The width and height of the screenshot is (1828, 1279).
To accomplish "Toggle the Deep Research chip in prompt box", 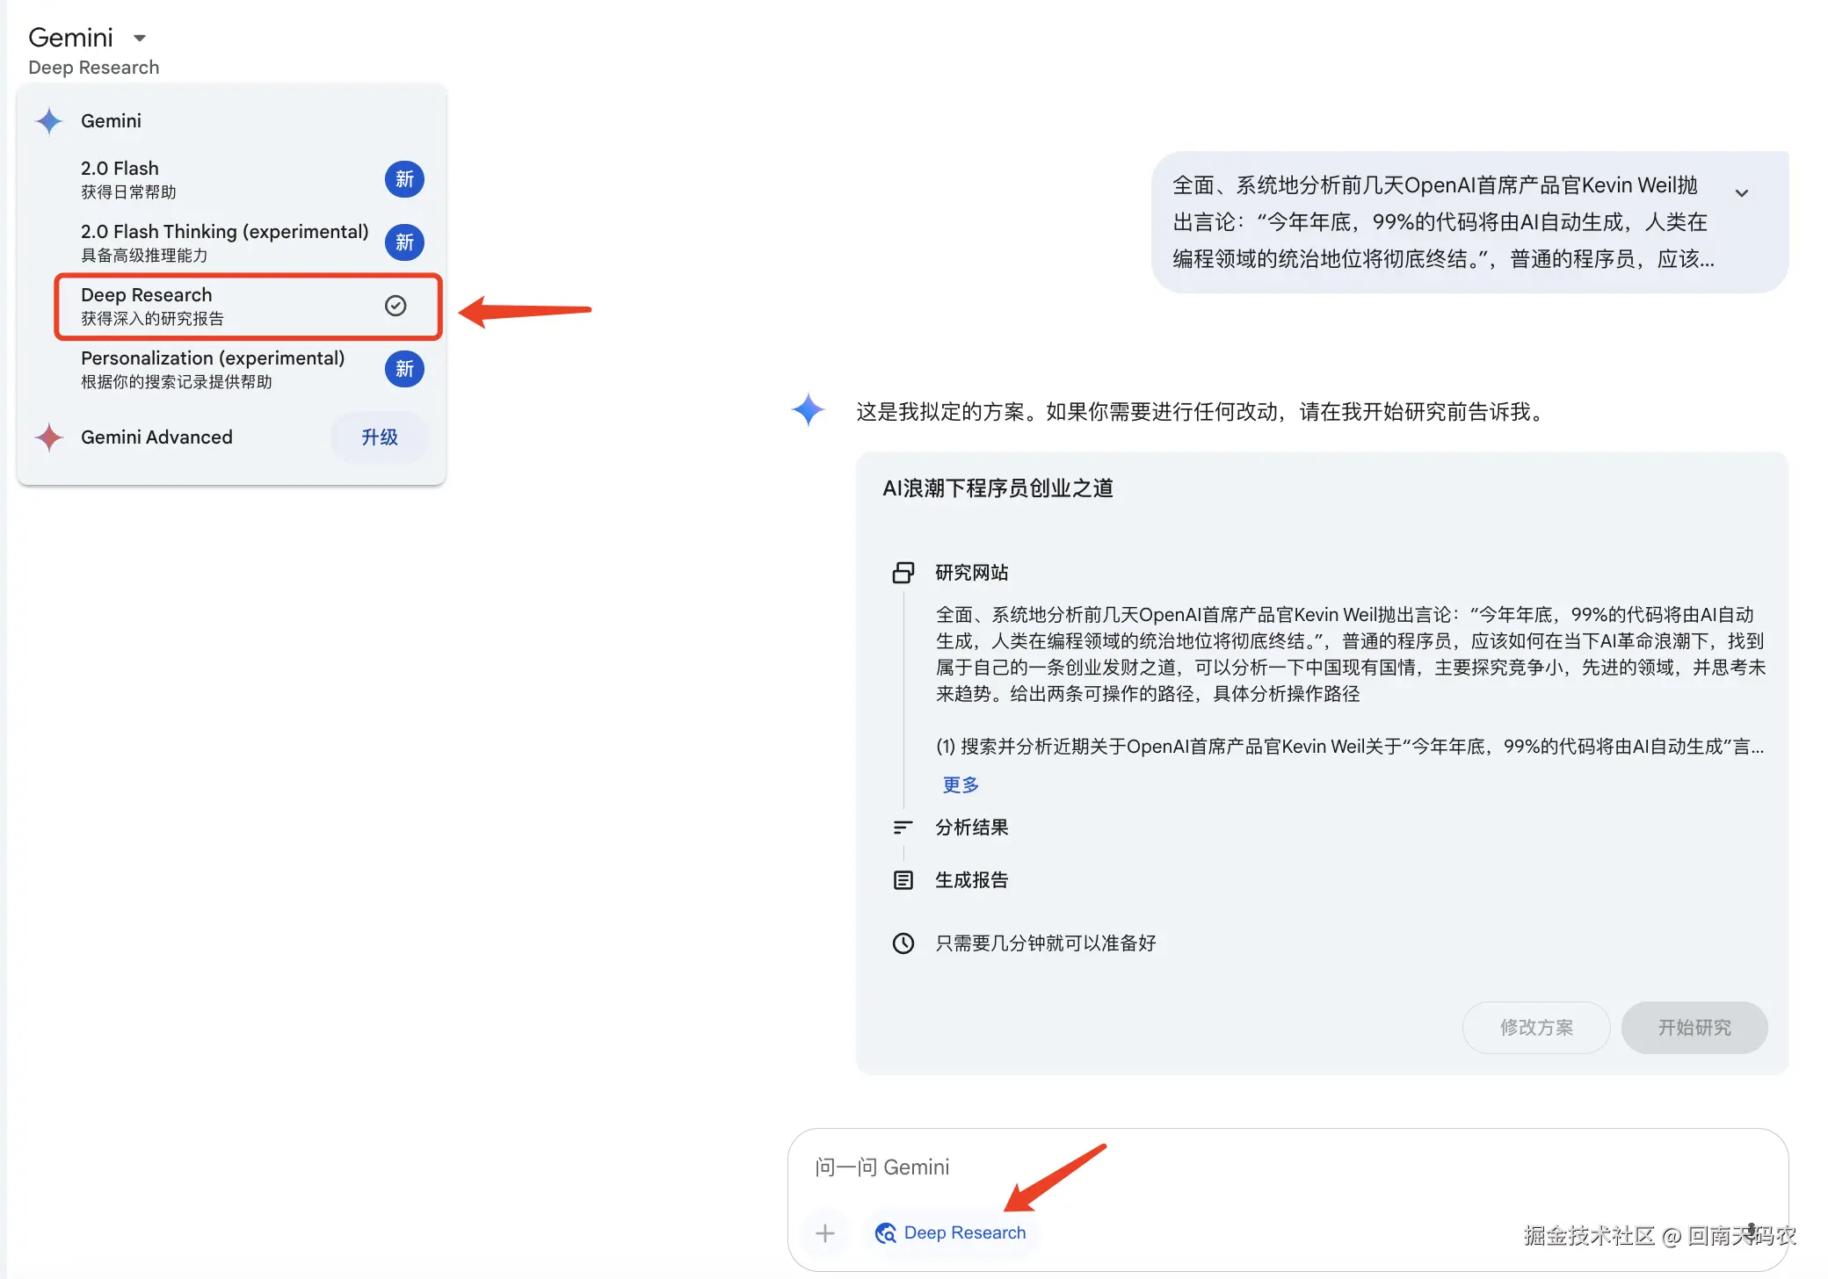I will point(951,1233).
